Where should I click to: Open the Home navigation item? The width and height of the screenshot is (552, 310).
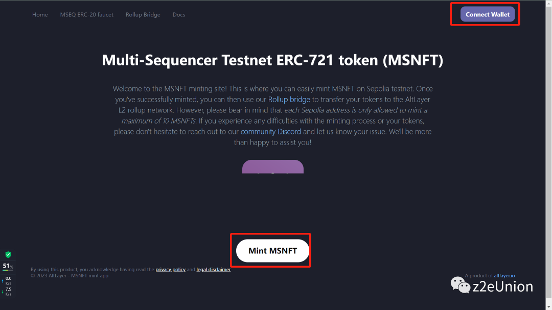(x=40, y=15)
